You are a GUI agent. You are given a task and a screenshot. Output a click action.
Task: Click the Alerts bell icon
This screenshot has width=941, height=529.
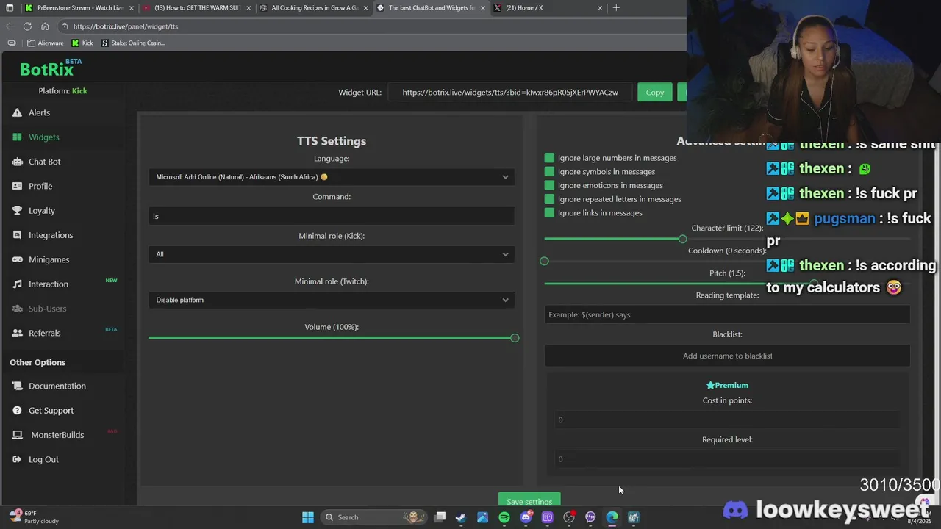18,112
